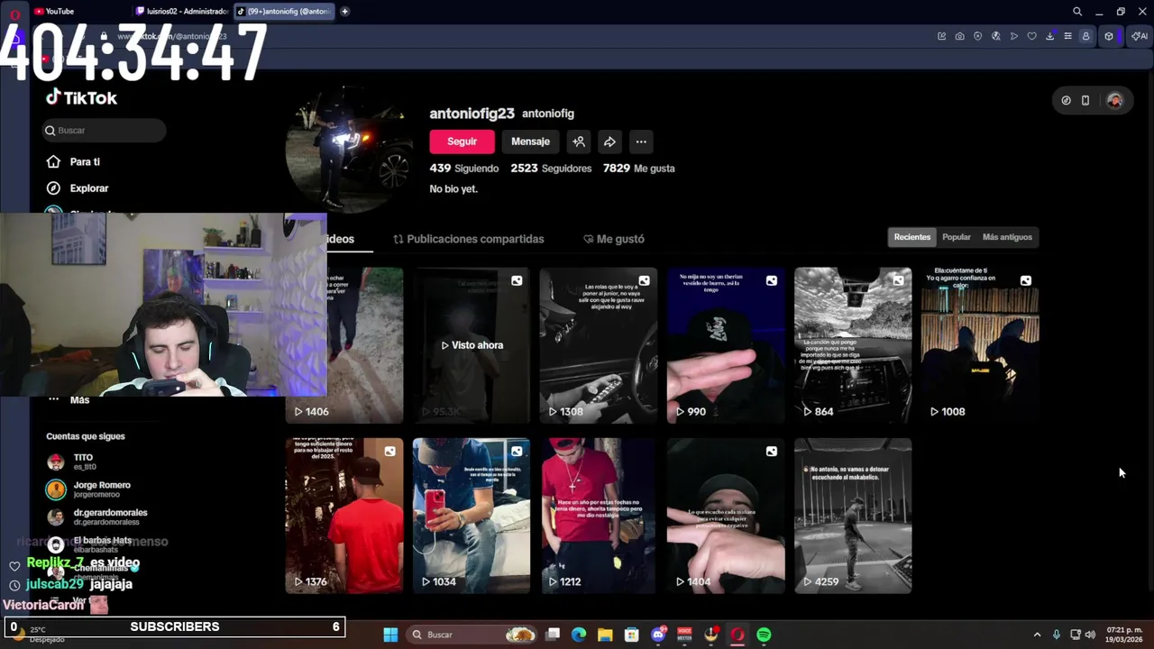Click the share arrow icon on profile
The image size is (1154, 649).
(609, 142)
